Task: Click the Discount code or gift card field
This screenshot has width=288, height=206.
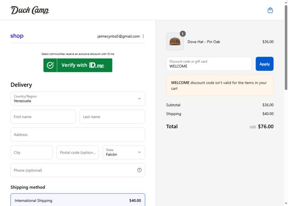Action: tap(209, 64)
